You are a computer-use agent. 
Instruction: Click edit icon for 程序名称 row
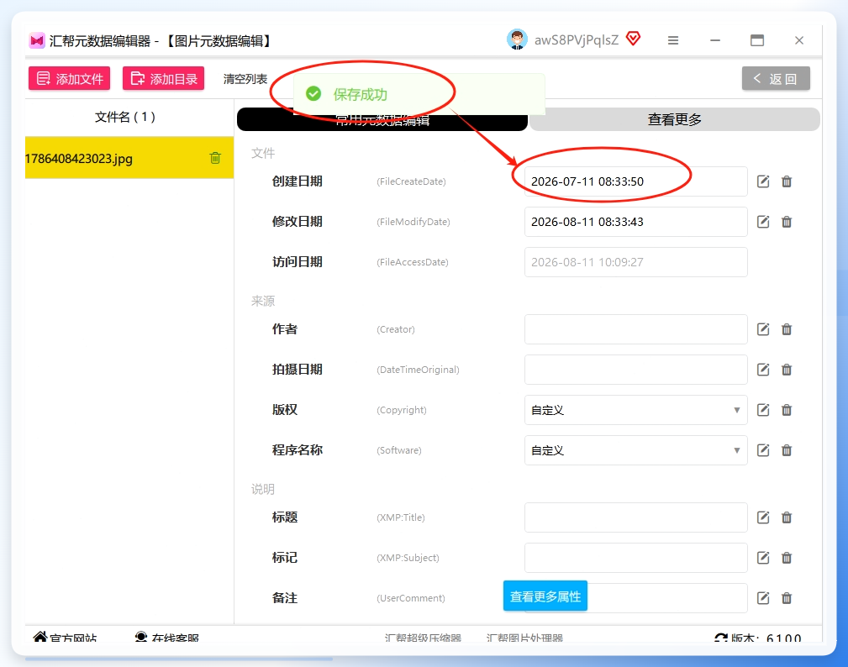point(762,450)
